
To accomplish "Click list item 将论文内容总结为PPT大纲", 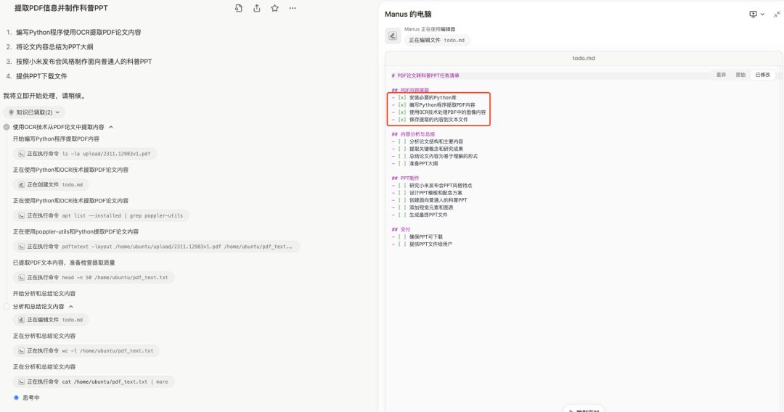I will [54, 47].
